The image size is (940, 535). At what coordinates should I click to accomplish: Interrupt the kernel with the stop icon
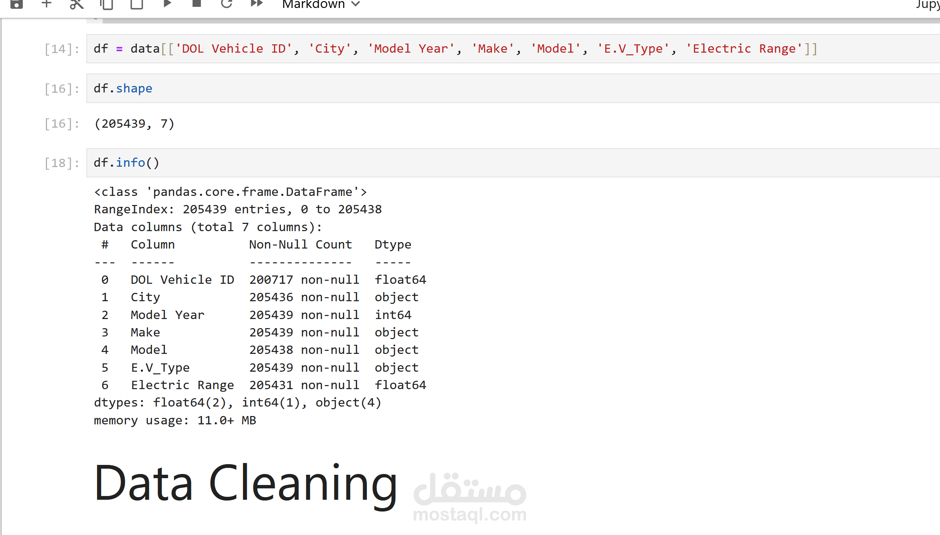coord(196,4)
